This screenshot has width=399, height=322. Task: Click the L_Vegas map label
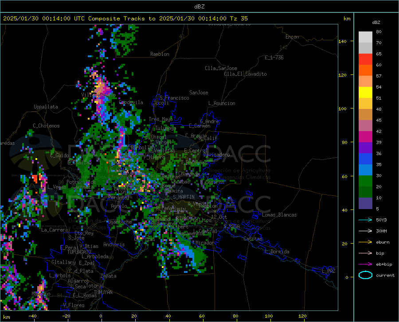tap(57, 187)
